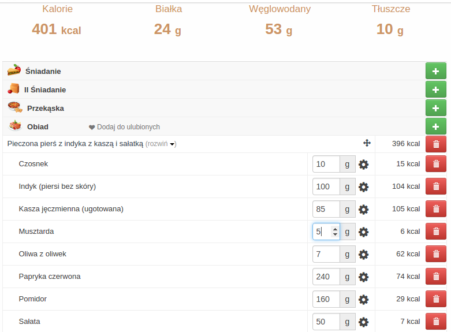Expand the dish via rozwiń arrow
Screen dimensions: 451x332
[172, 144]
